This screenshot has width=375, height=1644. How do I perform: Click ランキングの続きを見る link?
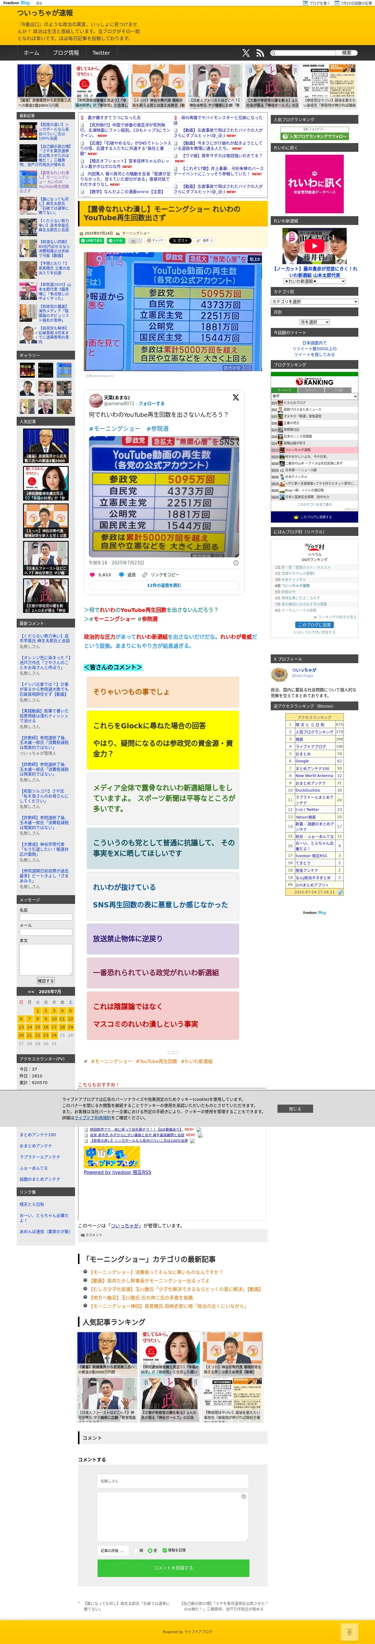point(337,617)
